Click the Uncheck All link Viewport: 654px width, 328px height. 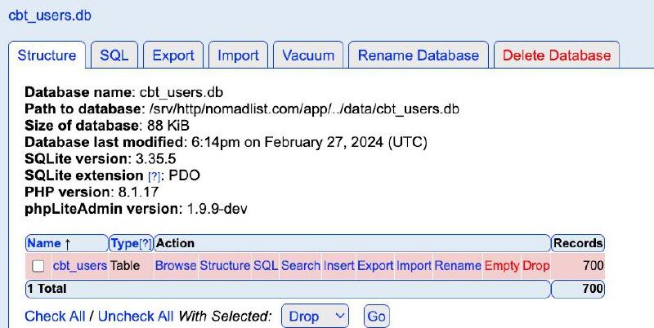(136, 316)
